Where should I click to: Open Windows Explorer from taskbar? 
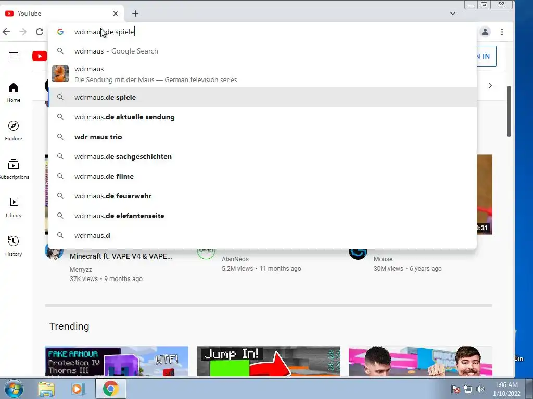pos(46,389)
